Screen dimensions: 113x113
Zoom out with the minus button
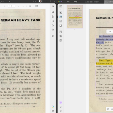pyautogui.click(x=108, y=109)
